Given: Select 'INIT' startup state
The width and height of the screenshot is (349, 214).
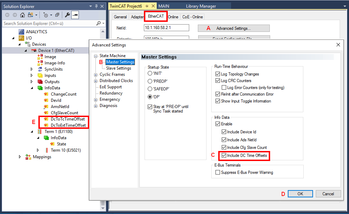Looking at the screenshot, I should 150,73.
